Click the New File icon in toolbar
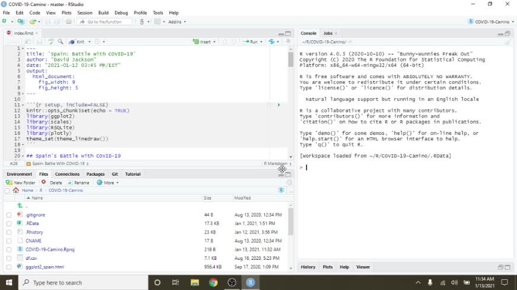The width and height of the screenshot is (517, 290). tap(4, 22)
